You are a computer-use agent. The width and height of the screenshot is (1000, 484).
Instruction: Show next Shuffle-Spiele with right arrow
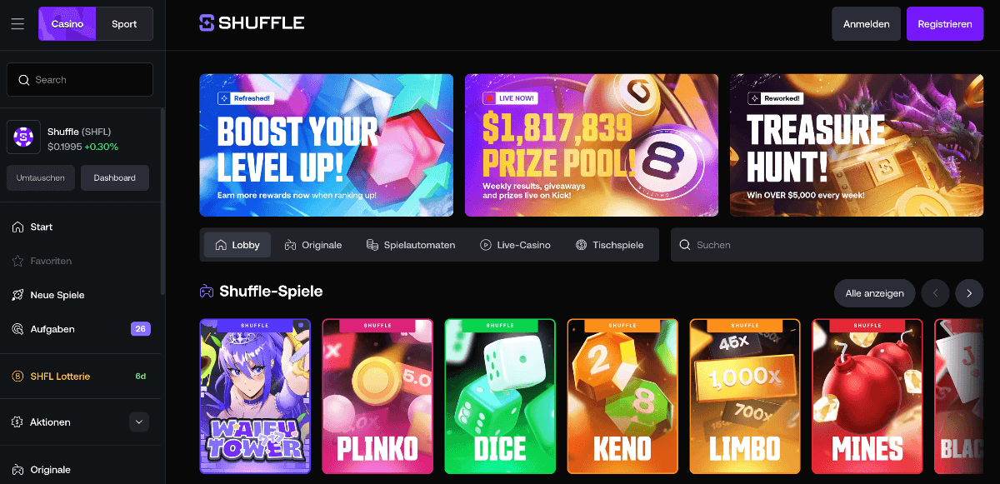click(x=969, y=293)
